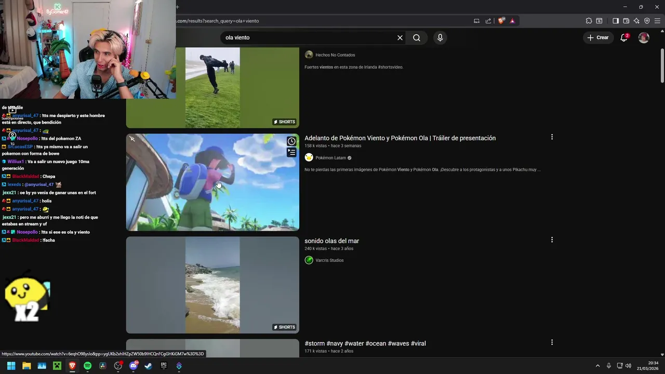
Task: Click the install app icon in address bar
Action: click(x=476, y=21)
